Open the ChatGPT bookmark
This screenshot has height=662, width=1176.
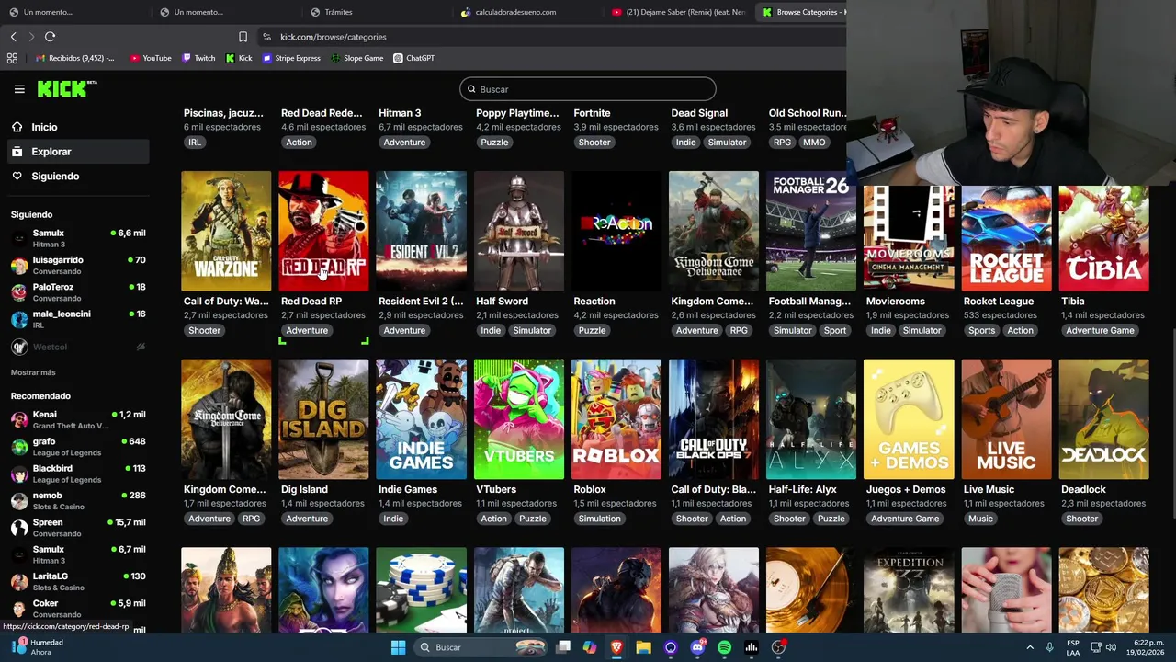[x=413, y=58]
